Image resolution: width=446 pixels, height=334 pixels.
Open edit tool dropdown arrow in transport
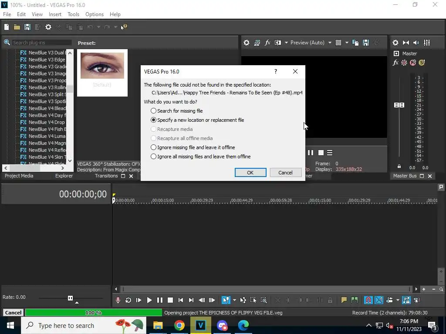tap(234, 300)
